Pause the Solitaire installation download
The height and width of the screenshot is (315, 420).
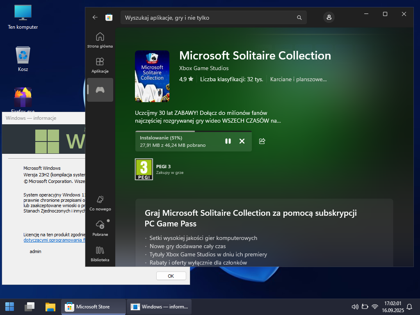228,141
